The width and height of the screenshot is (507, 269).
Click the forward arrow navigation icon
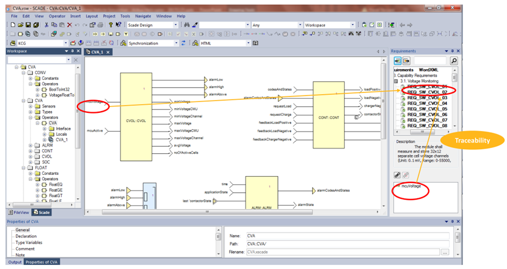coord(410,25)
